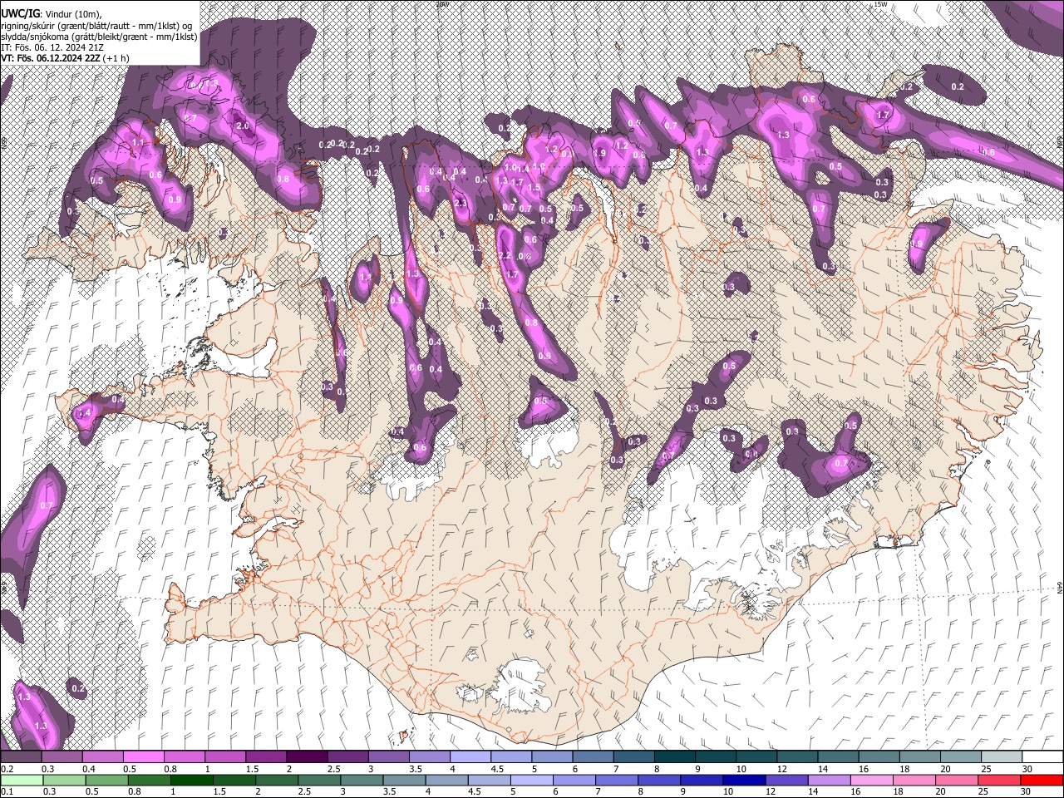1064x798 pixels.
Task: Click the '(+1 h)' forecast offset
Action: pyautogui.click(x=117, y=58)
